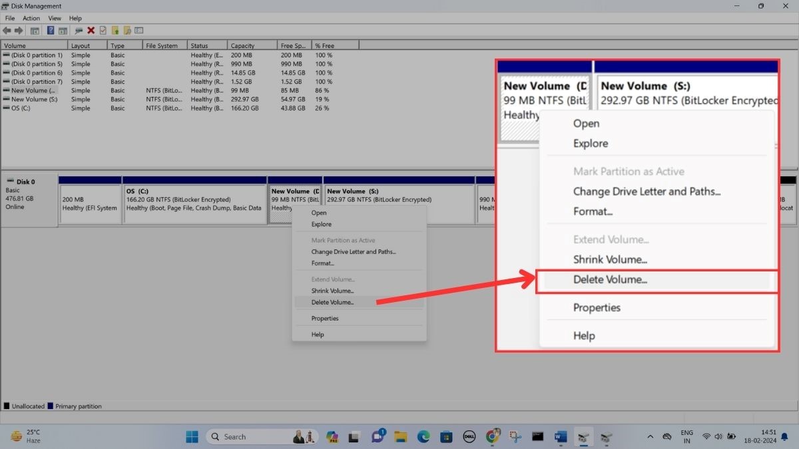The height and width of the screenshot is (449, 799).
Task: Select Change Drive Letter and Paths option
Action: (x=647, y=191)
